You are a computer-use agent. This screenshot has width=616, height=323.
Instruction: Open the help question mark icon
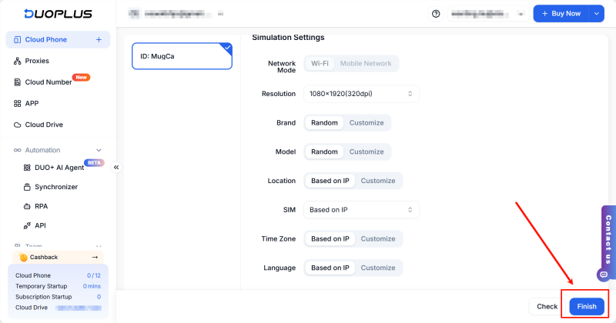436,14
